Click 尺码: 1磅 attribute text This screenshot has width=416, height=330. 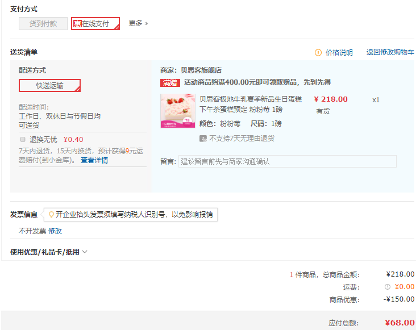[266, 123]
